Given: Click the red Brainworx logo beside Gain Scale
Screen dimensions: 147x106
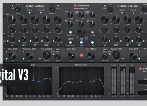Looking at the screenshot, I should pos(81,55).
